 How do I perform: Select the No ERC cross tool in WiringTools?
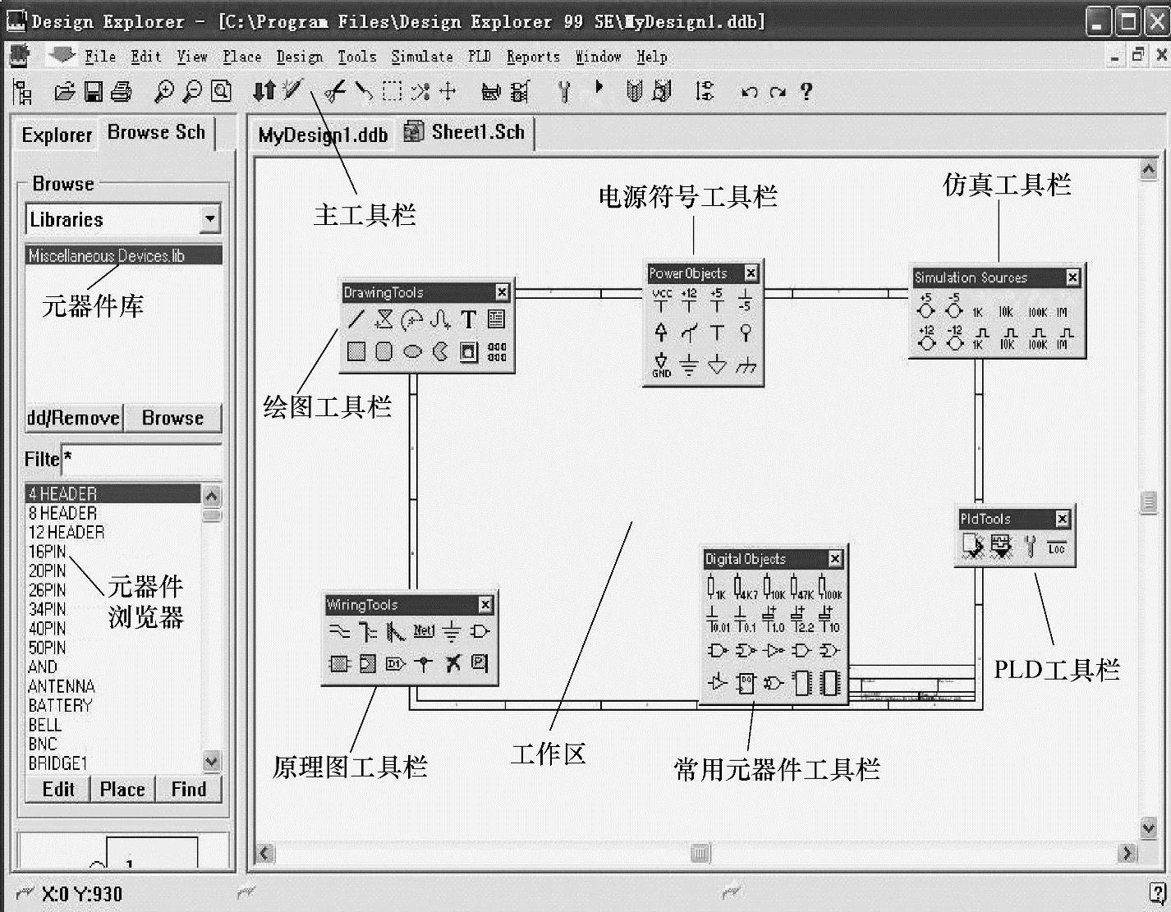452,663
